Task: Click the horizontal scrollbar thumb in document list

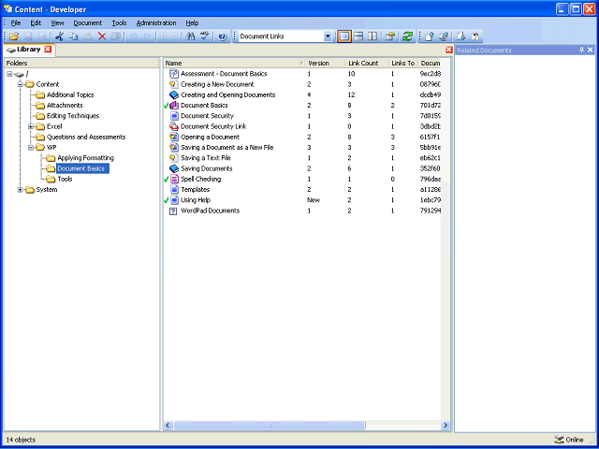Action: click(270, 426)
